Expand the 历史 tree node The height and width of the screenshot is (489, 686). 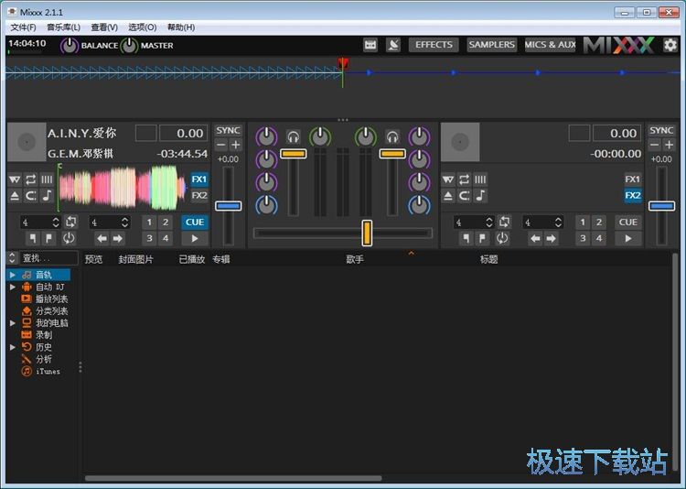(13, 347)
